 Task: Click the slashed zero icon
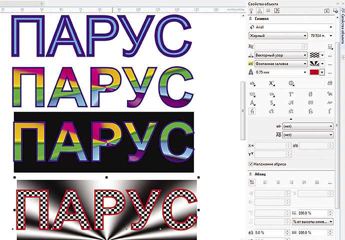pyautogui.click(x=310, y=94)
